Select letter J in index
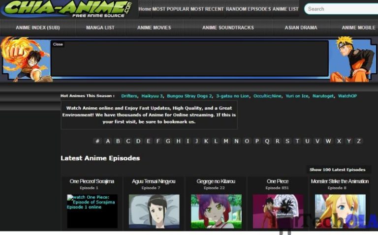 pos(196,141)
